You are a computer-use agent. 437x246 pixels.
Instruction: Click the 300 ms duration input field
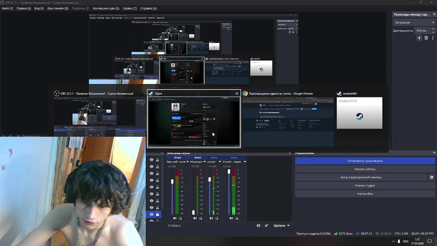tap(423, 31)
